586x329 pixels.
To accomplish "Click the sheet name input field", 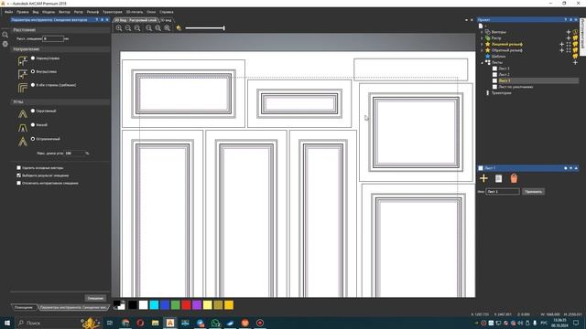I will 503,192.
